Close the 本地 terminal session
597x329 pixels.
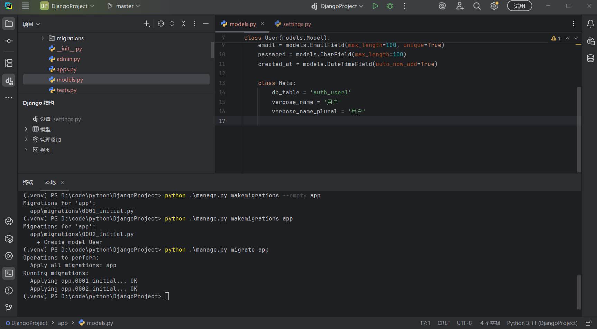point(63,182)
